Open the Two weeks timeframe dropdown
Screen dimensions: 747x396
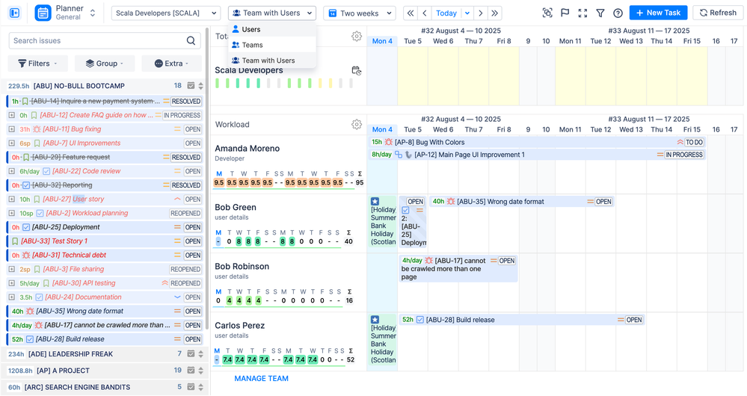pos(359,13)
